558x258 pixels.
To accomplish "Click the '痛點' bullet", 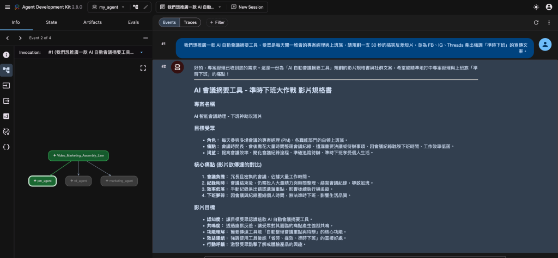I will point(331,146).
